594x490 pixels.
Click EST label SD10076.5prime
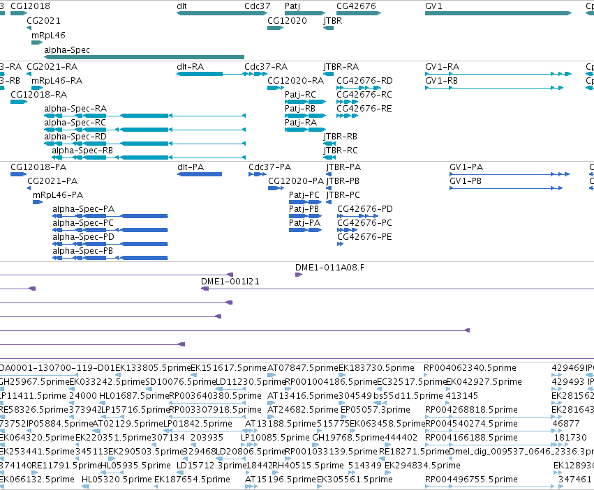(x=180, y=382)
